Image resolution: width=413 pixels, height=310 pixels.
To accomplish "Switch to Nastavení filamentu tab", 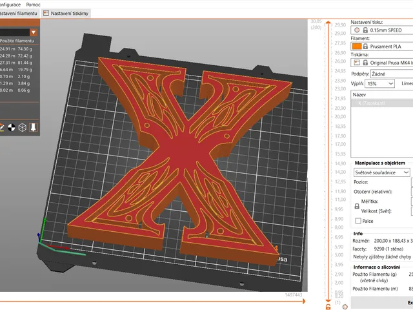I will [19, 13].
